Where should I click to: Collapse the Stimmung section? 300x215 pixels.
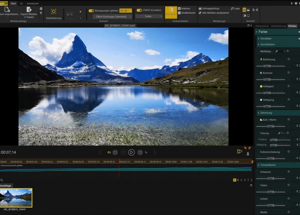click(258, 113)
